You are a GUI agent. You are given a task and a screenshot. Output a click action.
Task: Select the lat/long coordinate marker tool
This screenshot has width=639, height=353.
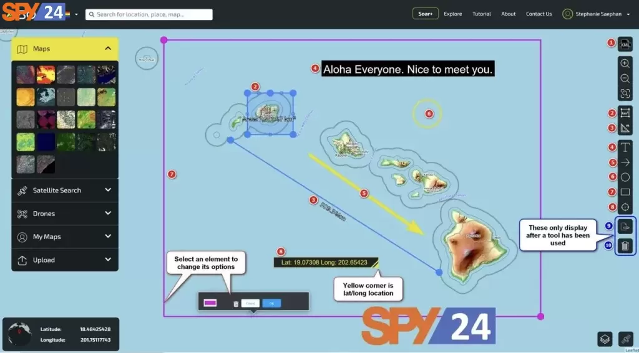tap(625, 207)
